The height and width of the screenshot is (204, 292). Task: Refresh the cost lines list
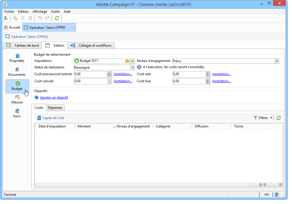tap(279, 118)
